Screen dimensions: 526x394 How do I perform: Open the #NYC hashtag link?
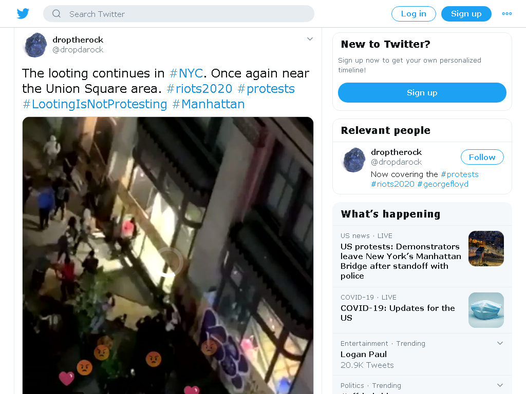pyautogui.click(x=186, y=73)
